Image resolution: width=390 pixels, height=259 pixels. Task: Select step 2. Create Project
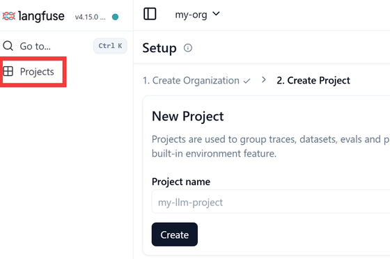pos(313,81)
